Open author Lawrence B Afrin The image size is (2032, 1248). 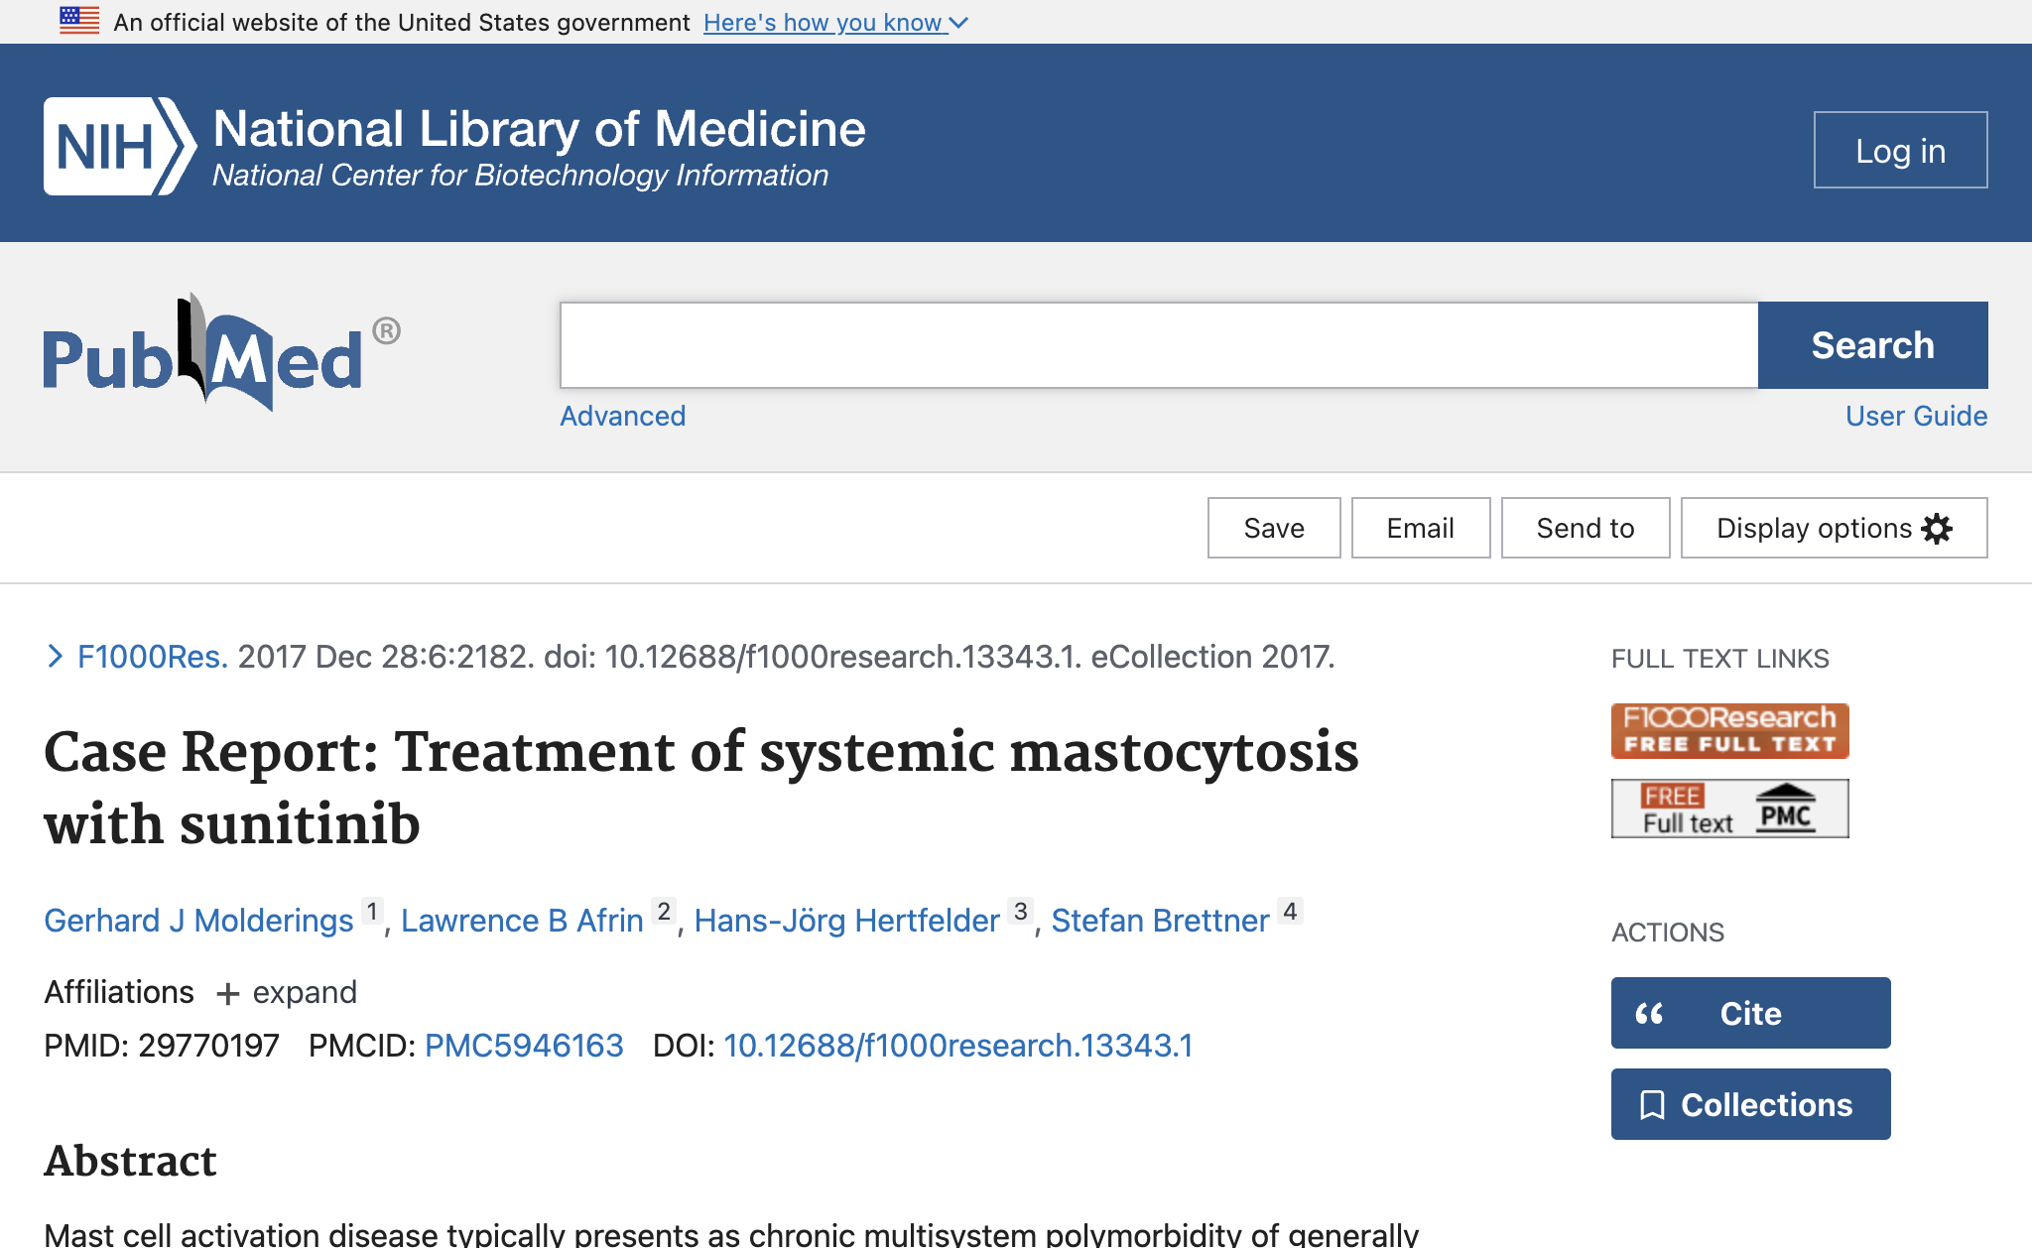point(522,921)
